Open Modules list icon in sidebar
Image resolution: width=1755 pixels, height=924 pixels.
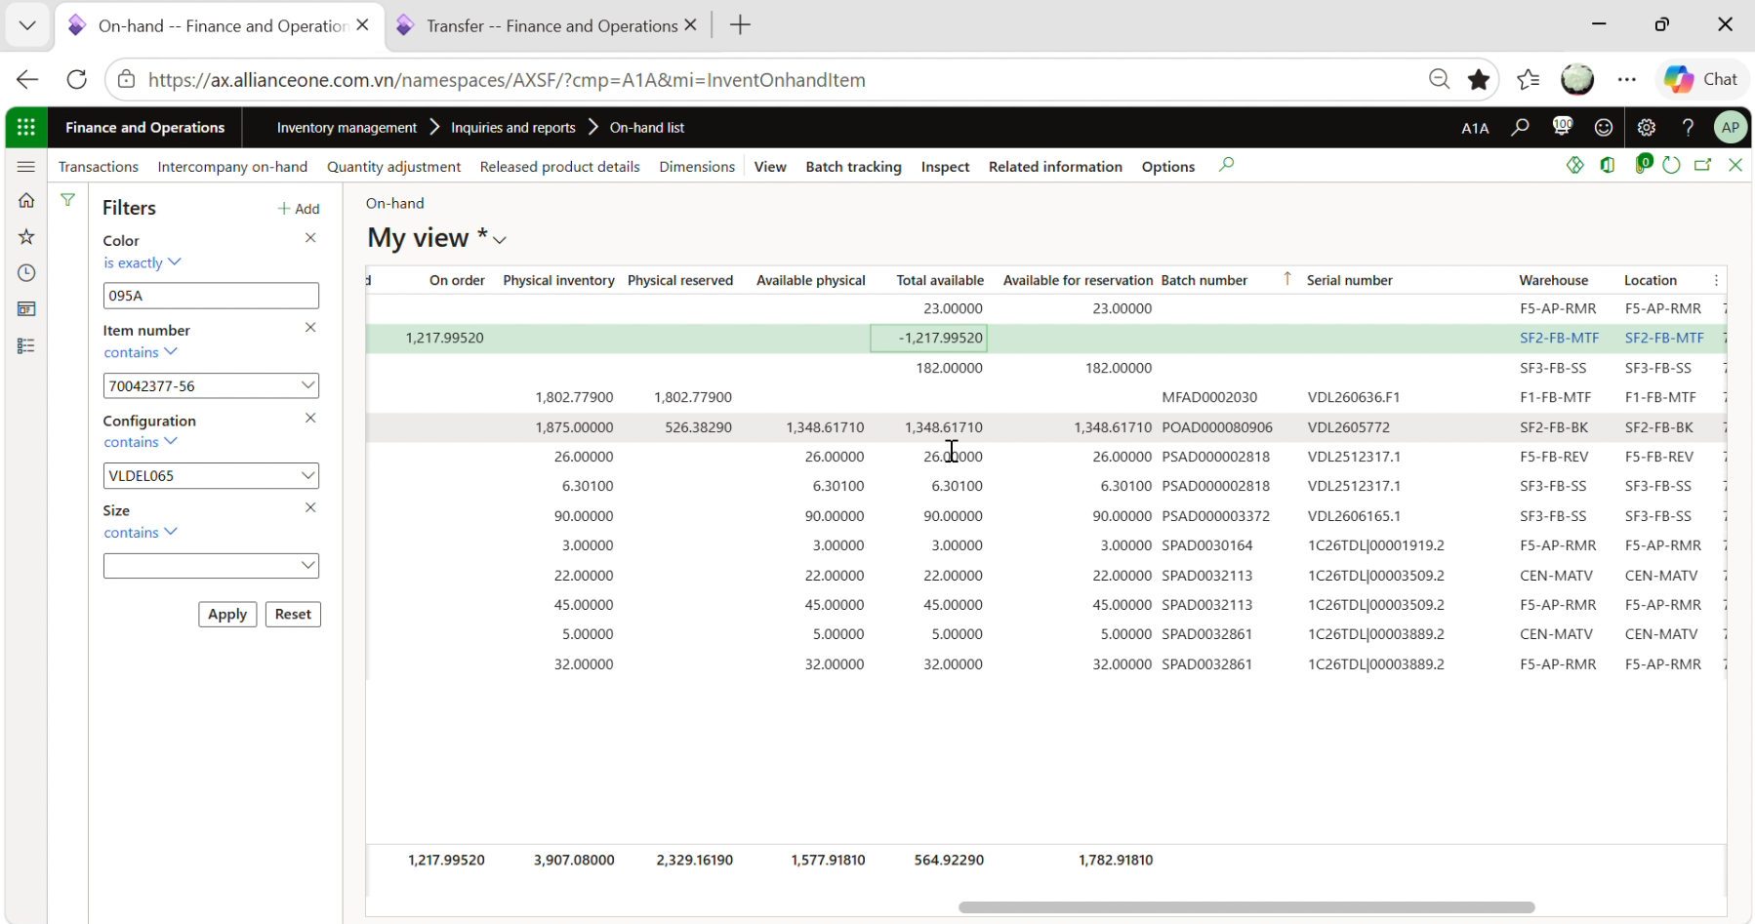(26, 345)
